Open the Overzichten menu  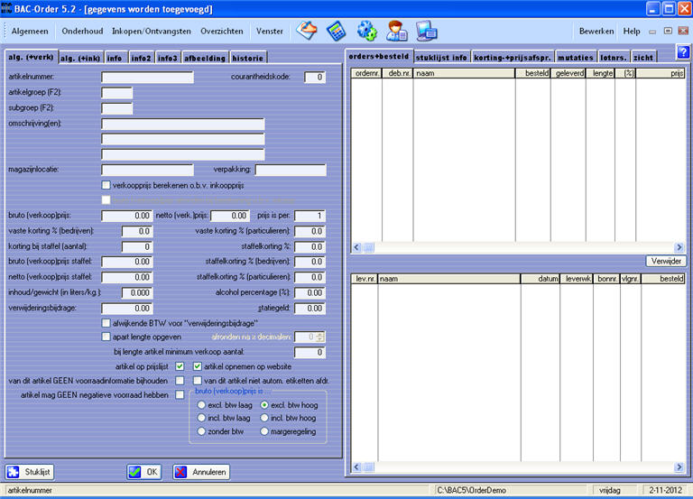tap(219, 31)
